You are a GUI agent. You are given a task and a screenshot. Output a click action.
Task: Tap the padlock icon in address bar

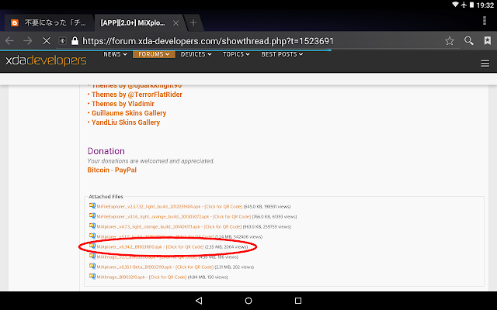(75, 41)
